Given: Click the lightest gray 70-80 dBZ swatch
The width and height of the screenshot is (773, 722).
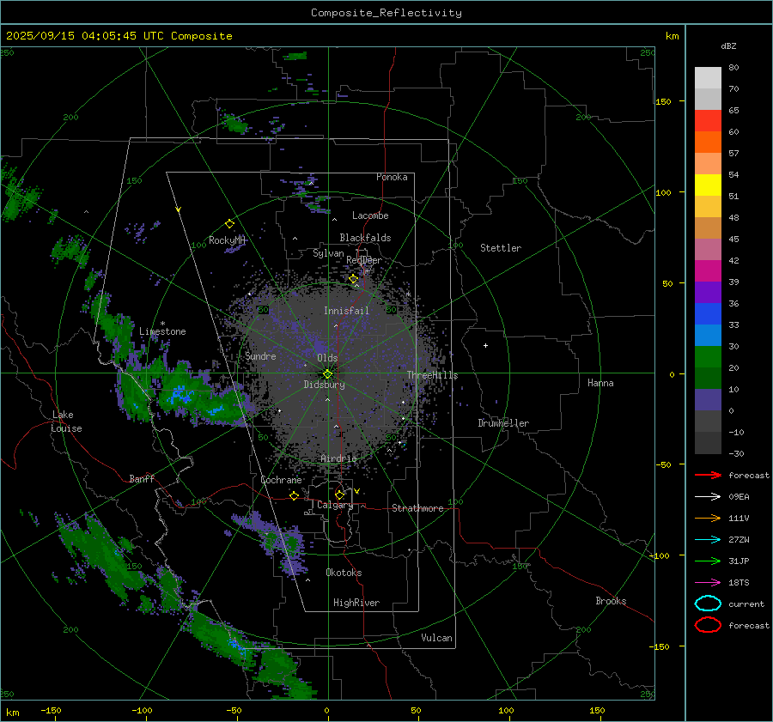Looking at the screenshot, I should (x=708, y=78).
